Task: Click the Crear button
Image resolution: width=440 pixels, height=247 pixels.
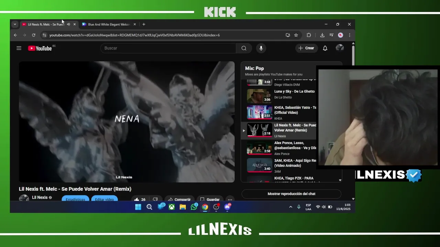Action: [306, 48]
